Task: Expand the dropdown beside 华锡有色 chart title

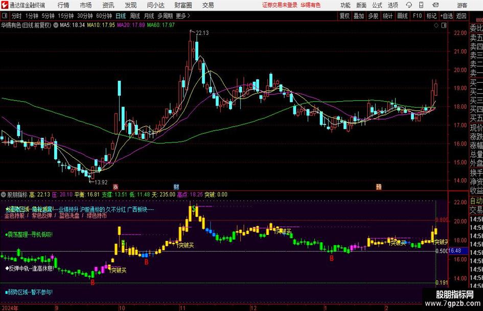Action: (x=56, y=25)
